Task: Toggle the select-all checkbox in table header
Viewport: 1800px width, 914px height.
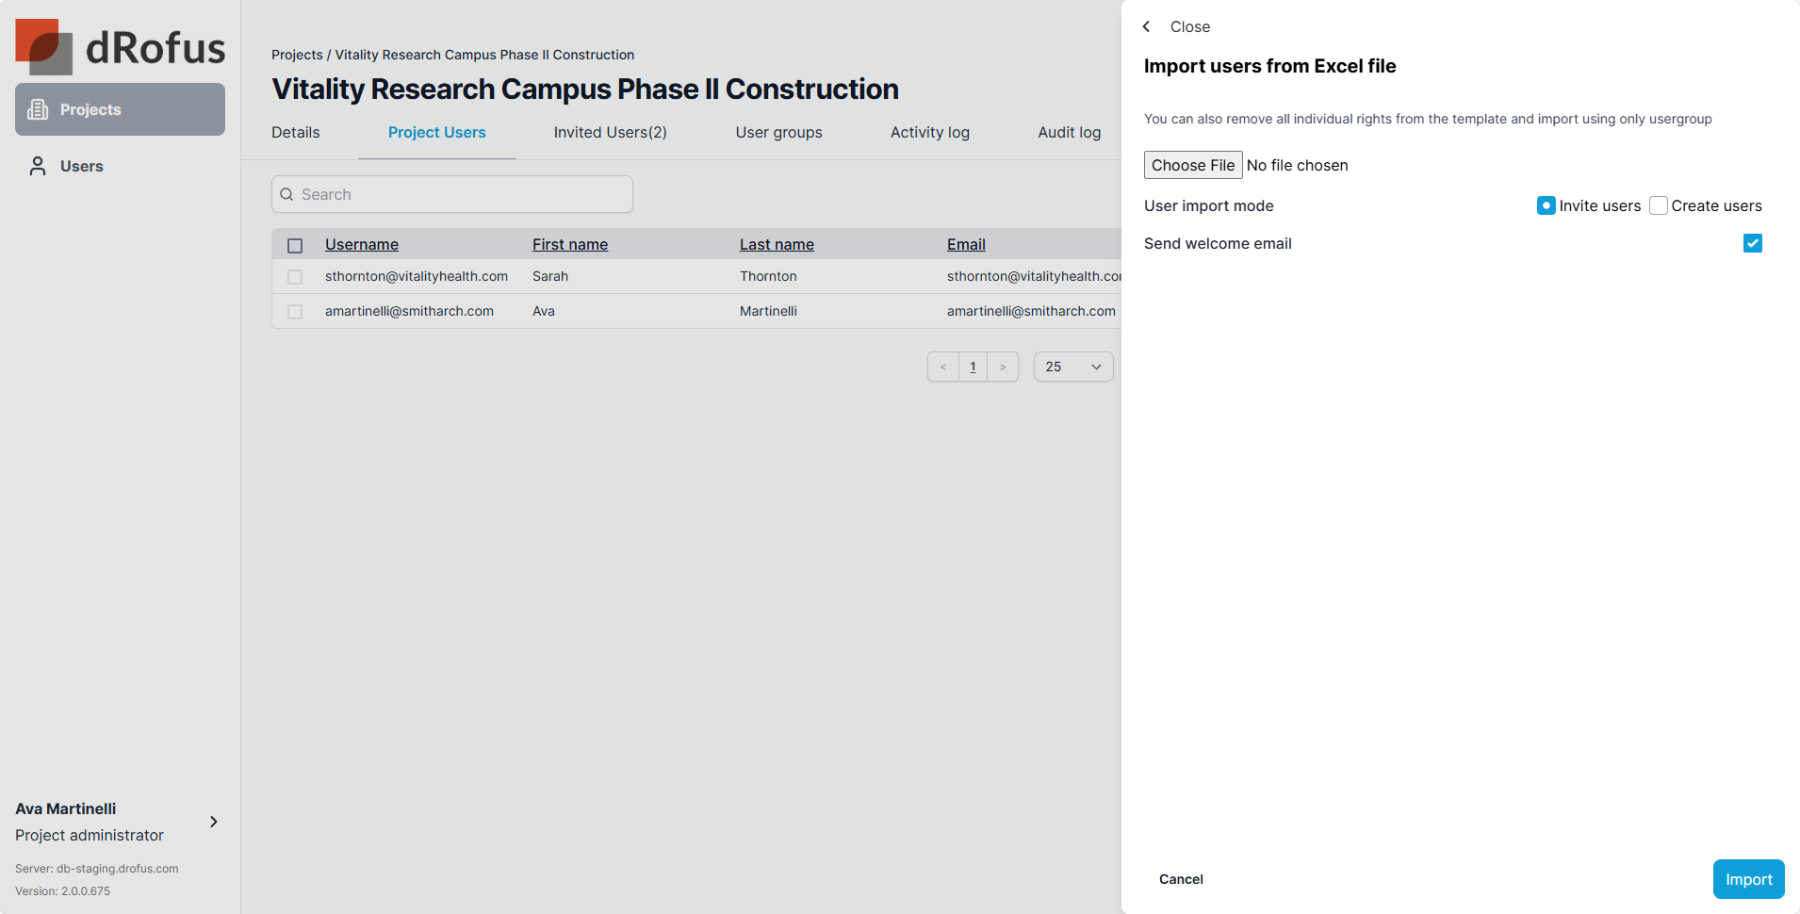Action: coord(295,245)
